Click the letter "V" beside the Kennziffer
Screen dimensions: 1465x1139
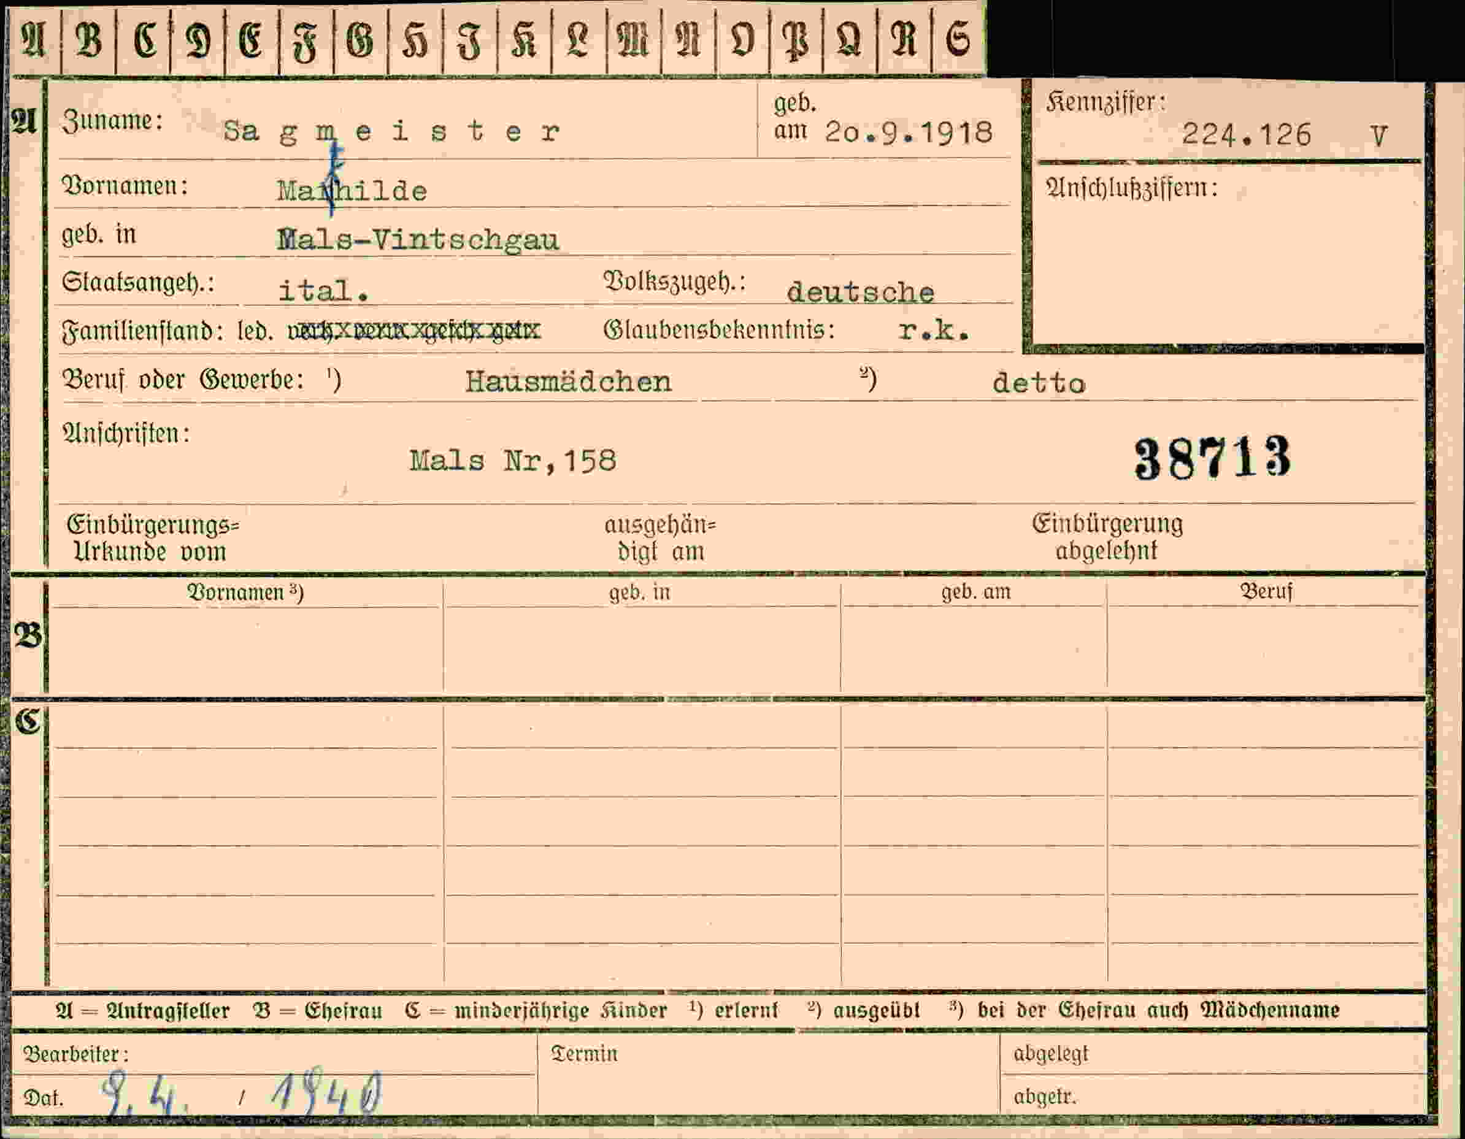1378,137
